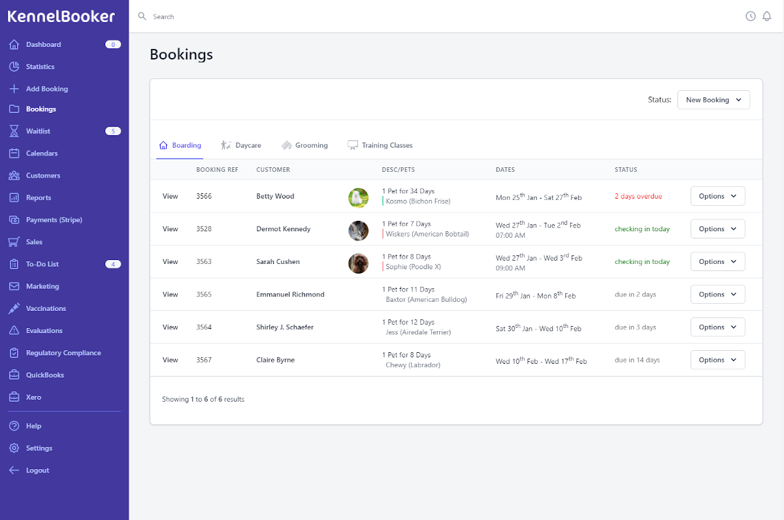The height and width of the screenshot is (520, 784).
Task: Open Options dropdown for Claire Byrne
Action: point(717,359)
